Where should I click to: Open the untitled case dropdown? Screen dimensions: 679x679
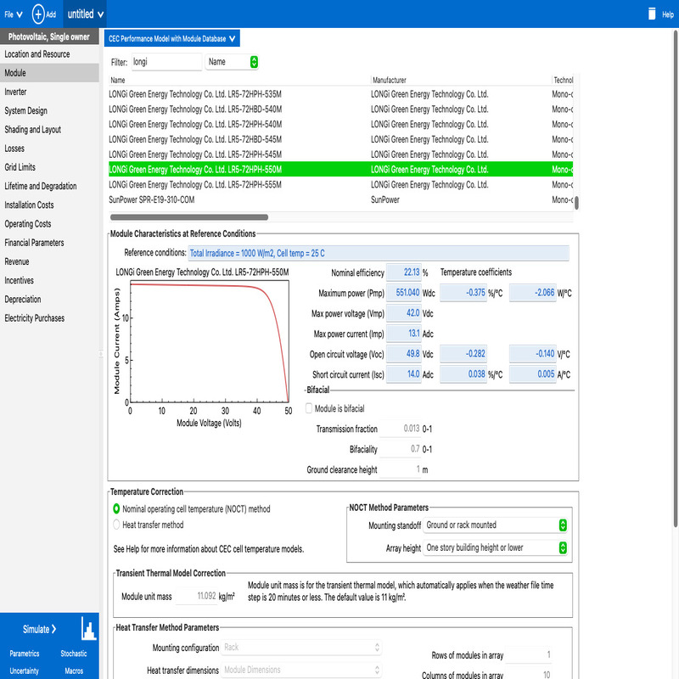[86, 14]
